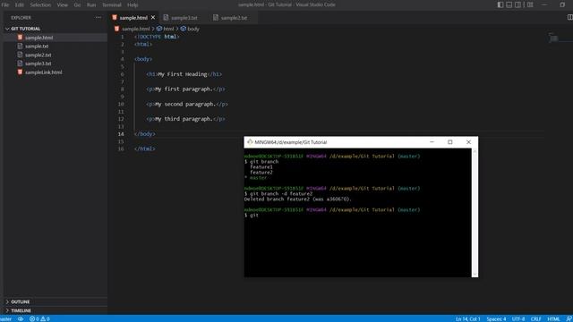This screenshot has height=322, width=573.
Task: Toggle primary side bar layout icon
Action: click(500, 4)
